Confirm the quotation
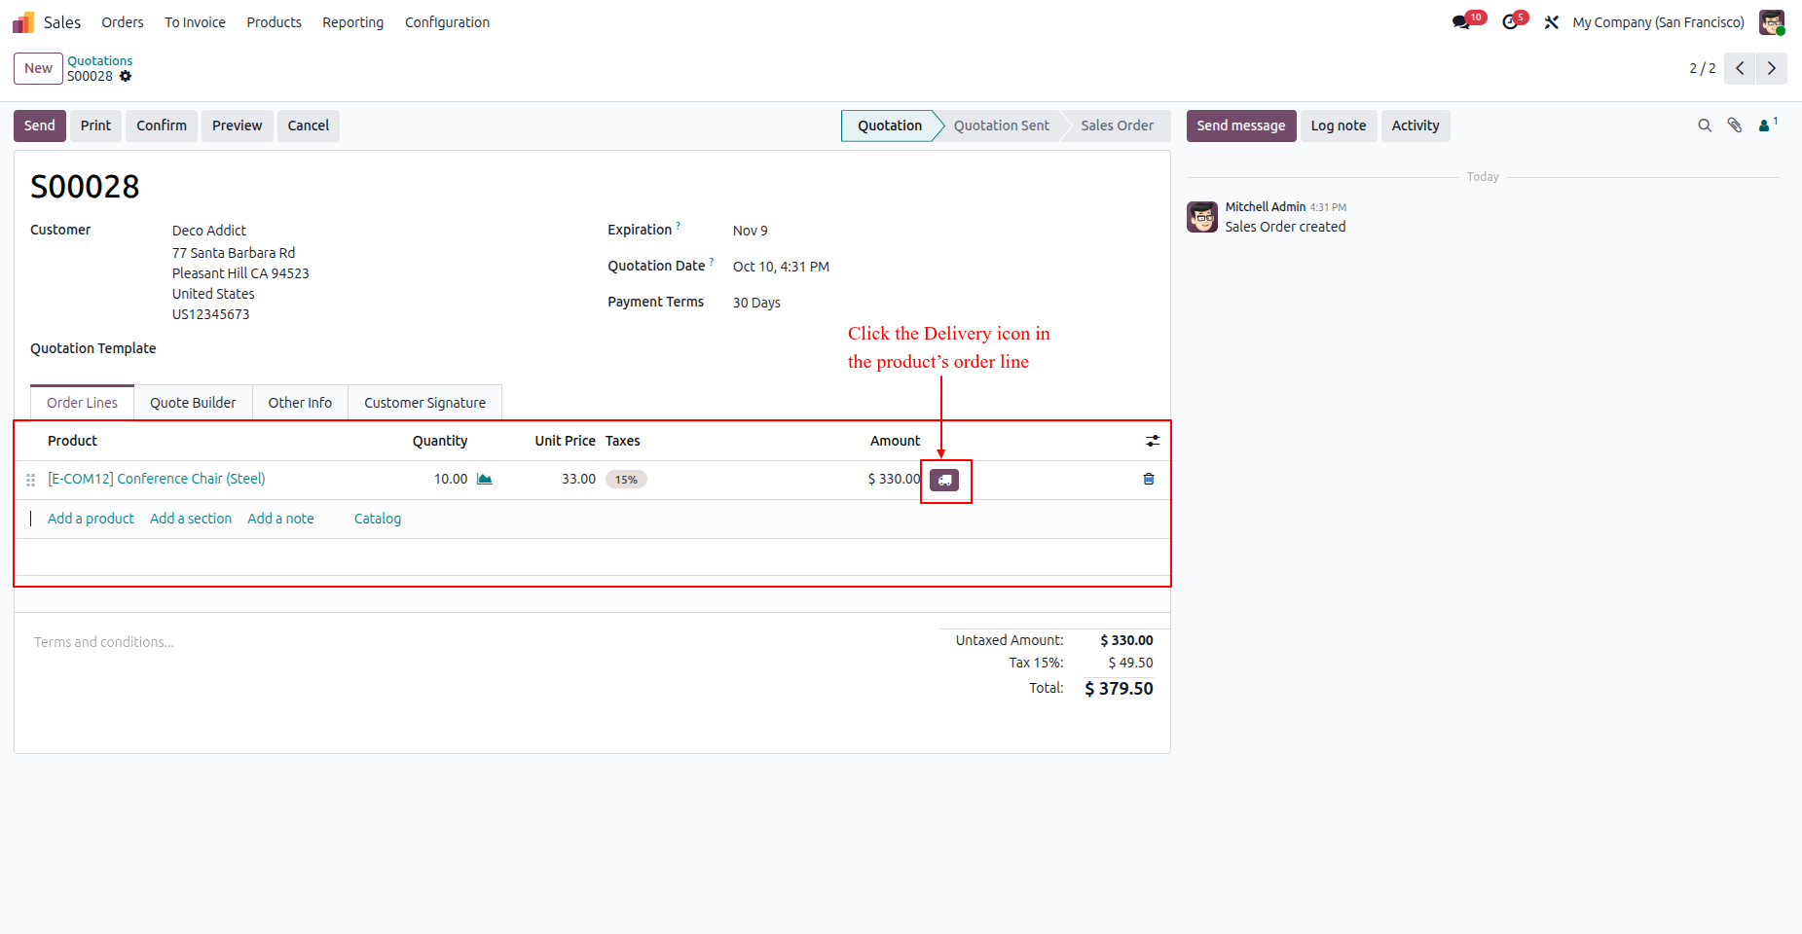 pos(162,126)
